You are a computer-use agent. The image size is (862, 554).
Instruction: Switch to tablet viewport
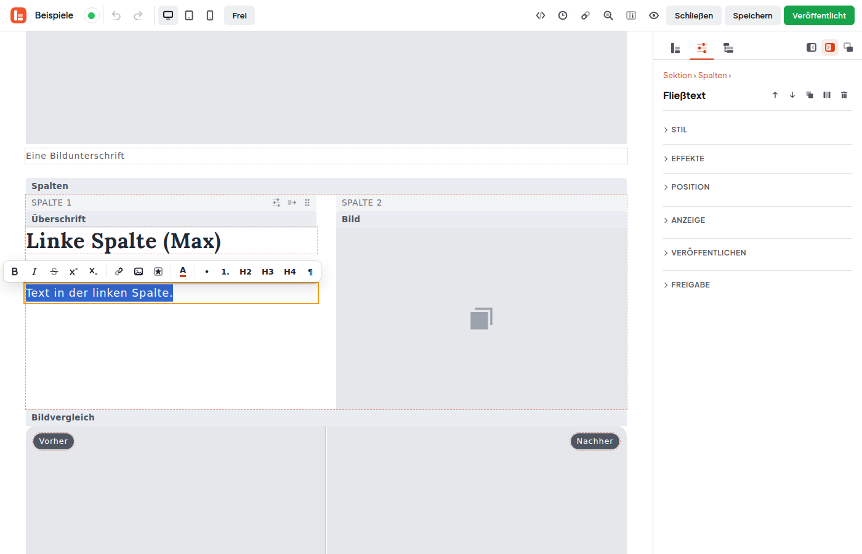(189, 15)
